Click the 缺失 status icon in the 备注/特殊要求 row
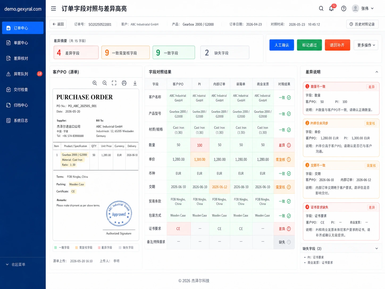This screenshot has width=385, height=289. (x=289, y=242)
